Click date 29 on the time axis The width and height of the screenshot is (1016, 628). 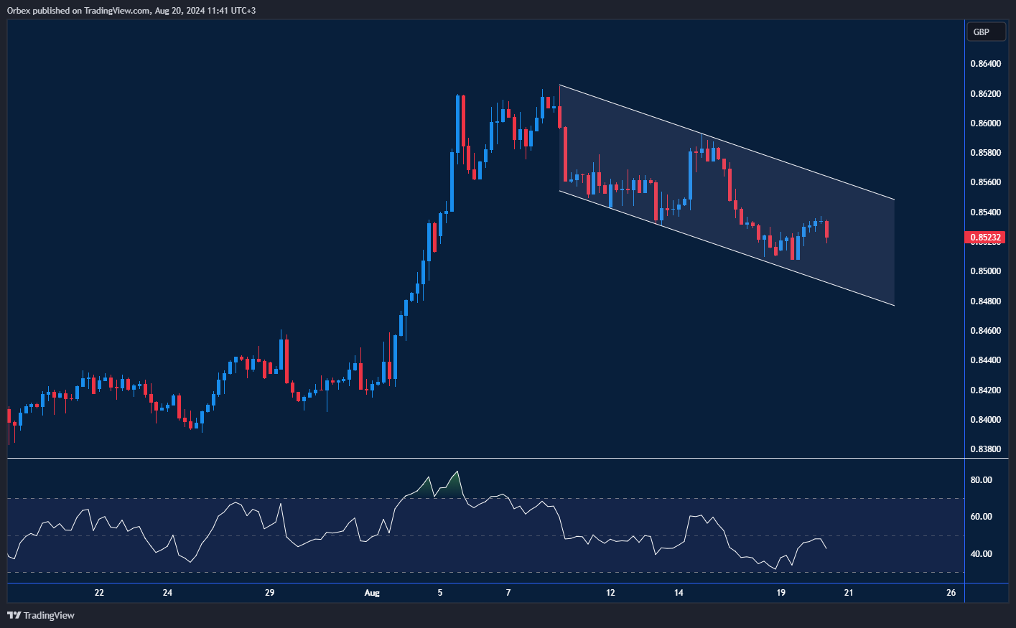[270, 593]
